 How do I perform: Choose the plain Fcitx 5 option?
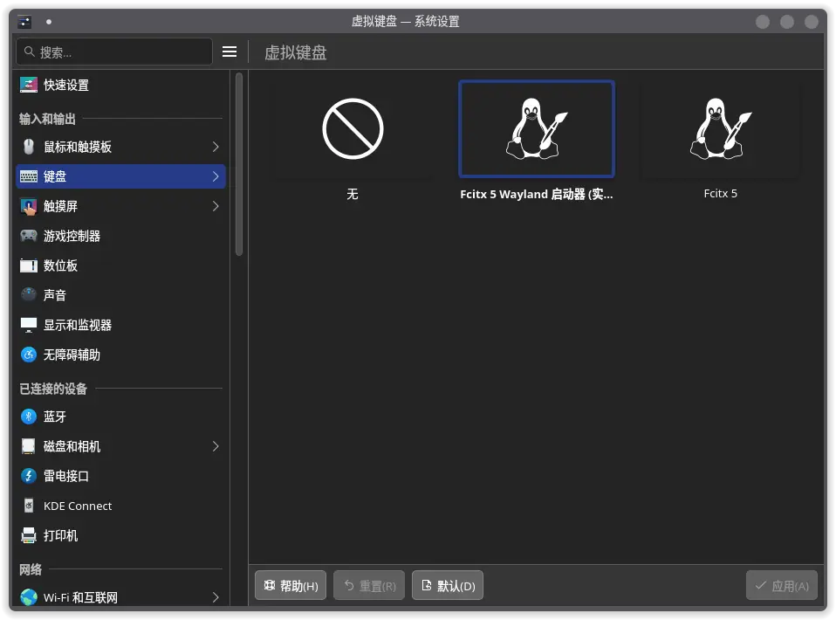tap(721, 131)
